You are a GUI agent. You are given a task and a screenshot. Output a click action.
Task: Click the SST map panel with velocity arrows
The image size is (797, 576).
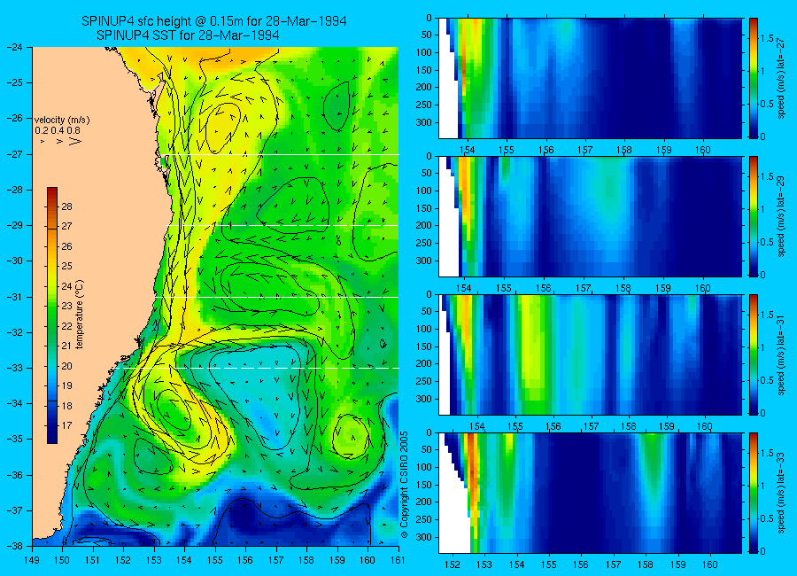tap(215, 296)
